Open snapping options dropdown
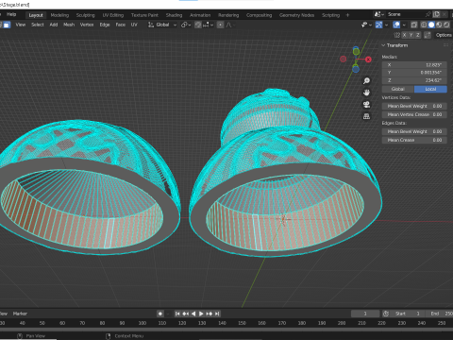453x340 pixels. click(209, 25)
